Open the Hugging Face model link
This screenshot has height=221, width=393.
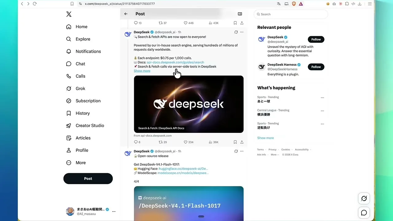click(x=183, y=169)
